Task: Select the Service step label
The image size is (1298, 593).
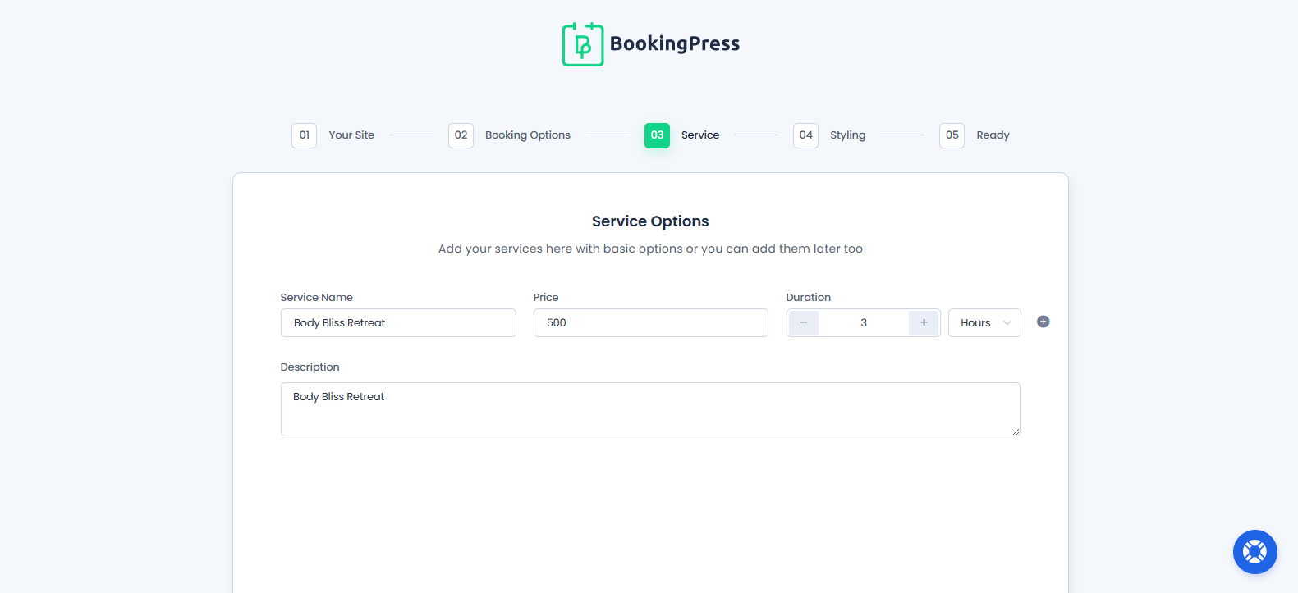Action: pyautogui.click(x=700, y=135)
